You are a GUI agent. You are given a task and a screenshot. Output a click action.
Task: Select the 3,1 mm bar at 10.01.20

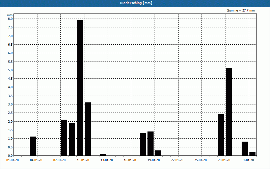pos(88,129)
